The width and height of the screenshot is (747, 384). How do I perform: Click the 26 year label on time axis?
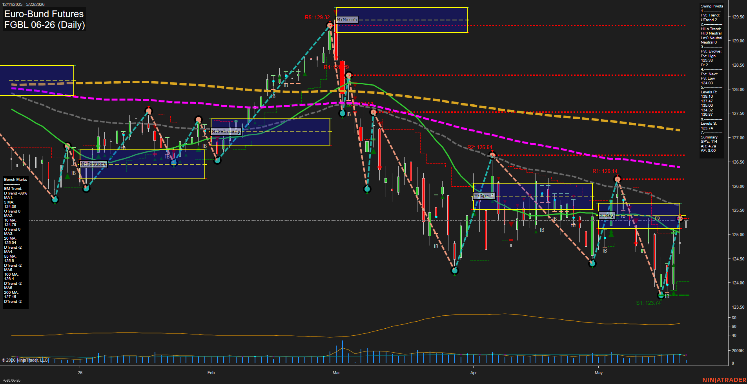[80, 373]
